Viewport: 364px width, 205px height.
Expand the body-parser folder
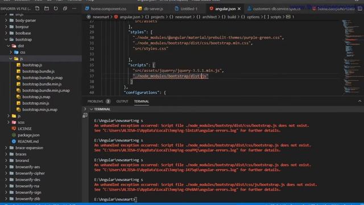(x=26, y=20)
